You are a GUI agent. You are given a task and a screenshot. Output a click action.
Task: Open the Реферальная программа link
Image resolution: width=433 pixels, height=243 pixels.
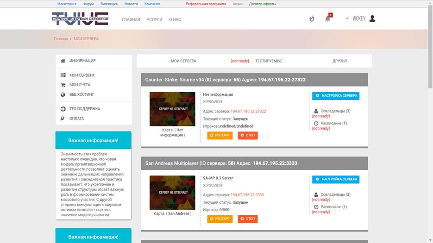coord(206,4)
